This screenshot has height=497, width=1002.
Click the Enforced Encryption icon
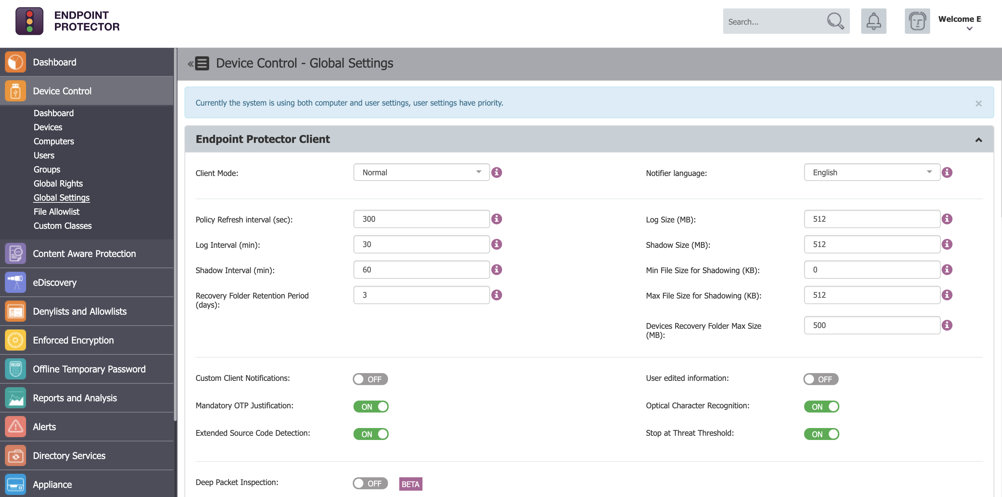[x=15, y=340]
